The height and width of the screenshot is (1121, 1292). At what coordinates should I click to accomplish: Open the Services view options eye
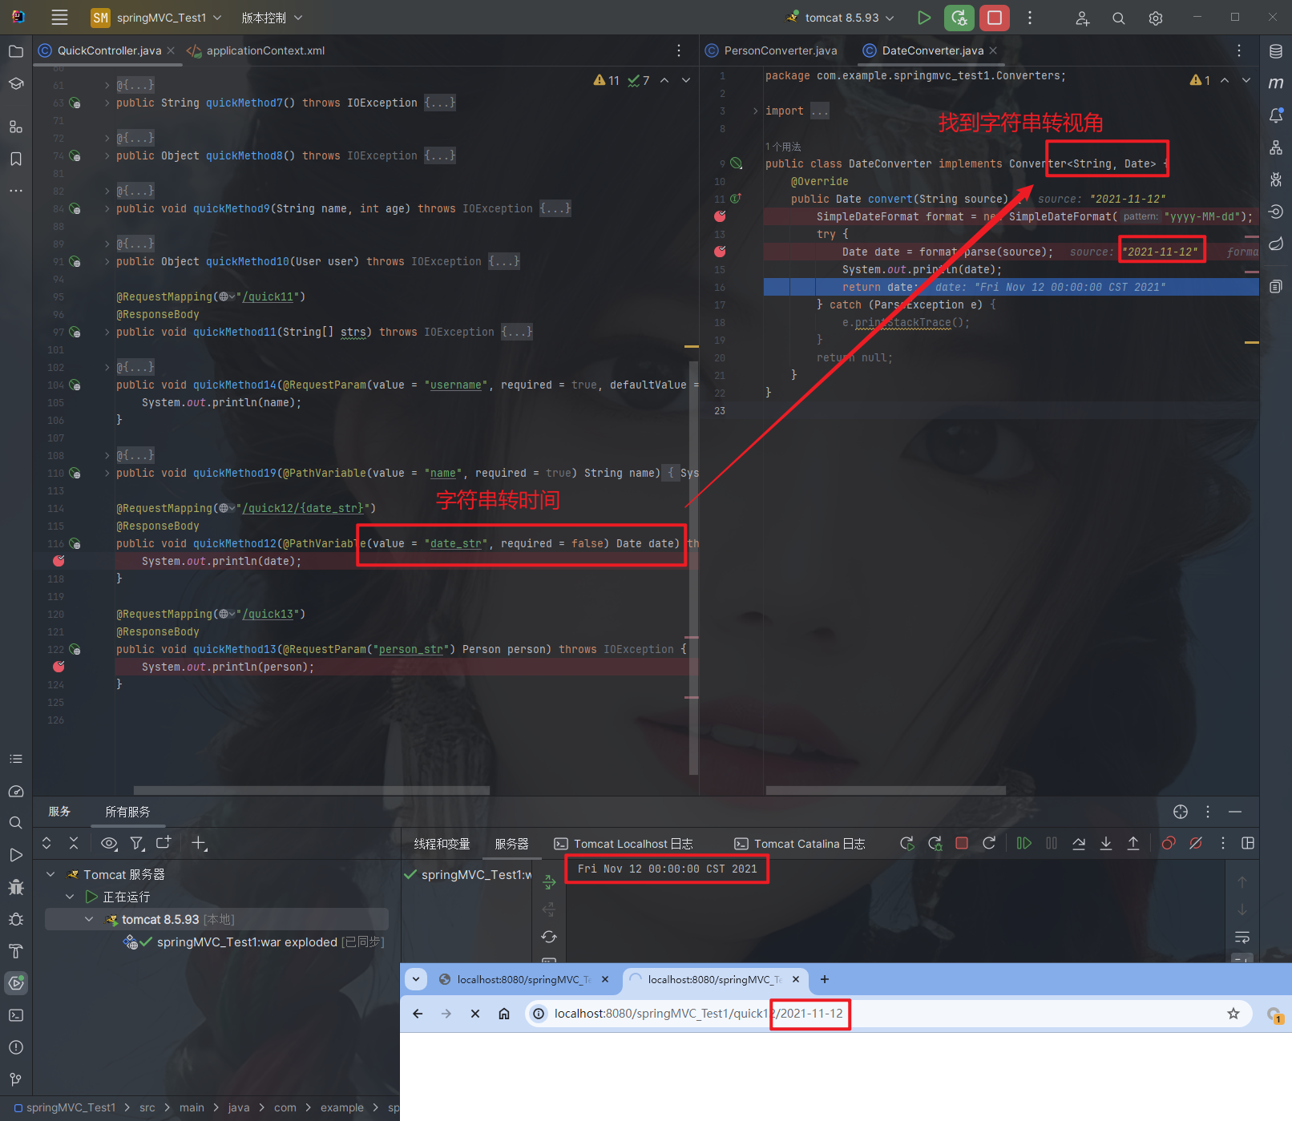(109, 843)
